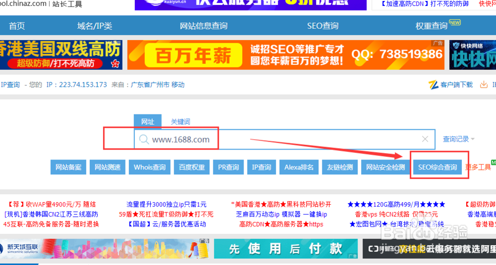Open the 更多工具 link
496x265 pixels.
[478, 167]
